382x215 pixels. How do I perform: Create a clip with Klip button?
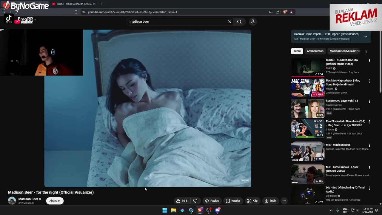click(252, 201)
